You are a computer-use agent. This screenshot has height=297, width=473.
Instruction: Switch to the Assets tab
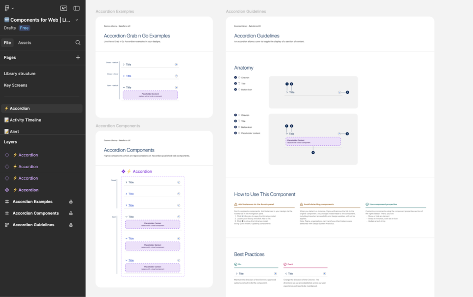click(x=24, y=42)
